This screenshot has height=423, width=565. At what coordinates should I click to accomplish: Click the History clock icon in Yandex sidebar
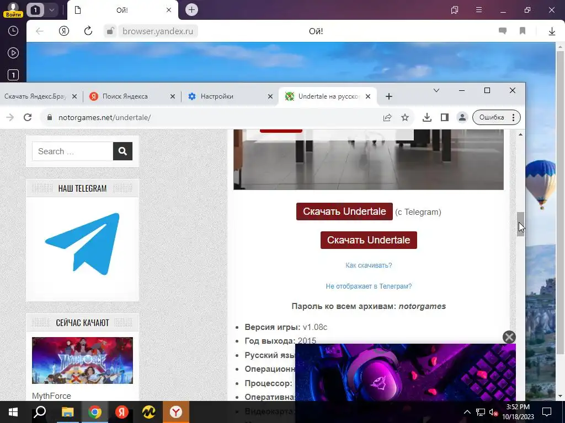click(x=13, y=31)
